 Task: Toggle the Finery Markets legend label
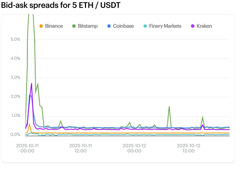pyautogui.click(x=165, y=26)
